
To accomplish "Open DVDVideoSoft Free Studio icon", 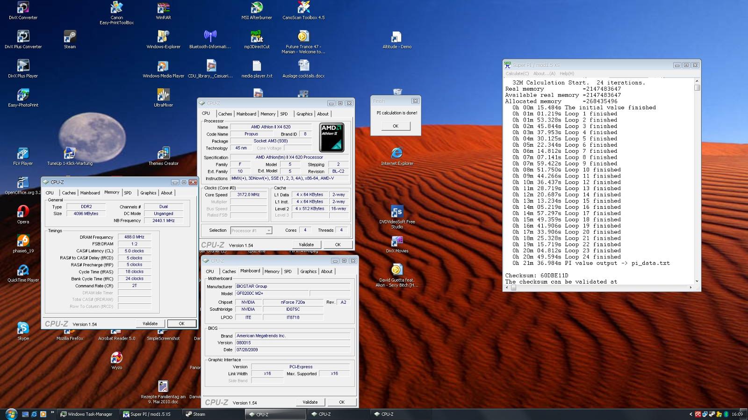I will [397, 217].
